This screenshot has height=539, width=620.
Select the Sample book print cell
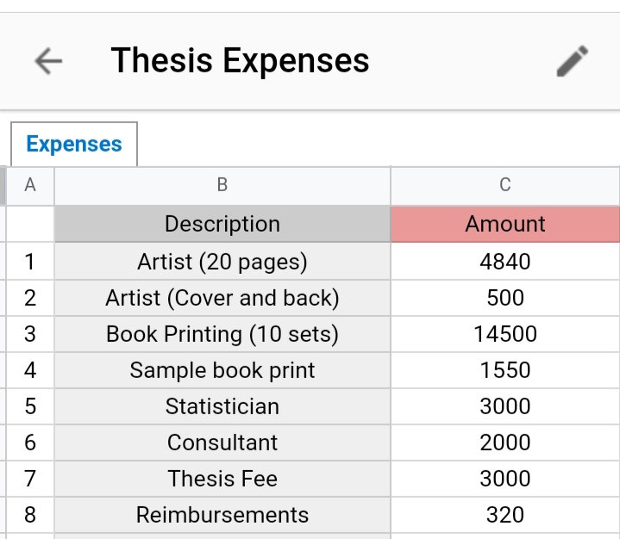point(222,370)
